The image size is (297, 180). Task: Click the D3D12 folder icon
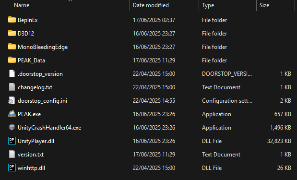click(12, 33)
